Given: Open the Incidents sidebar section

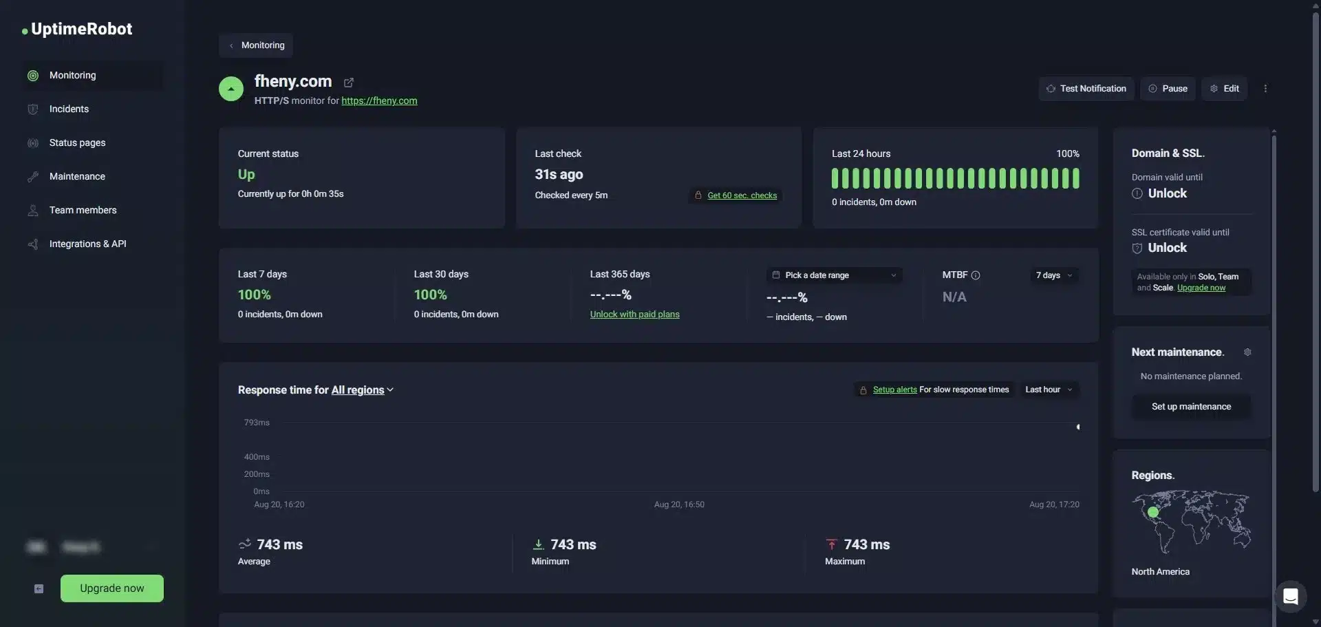Looking at the screenshot, I should click(93, 109).
